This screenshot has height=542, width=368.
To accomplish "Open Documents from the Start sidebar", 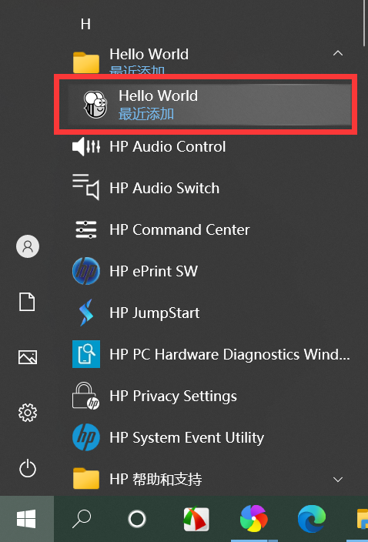I will click(27, 302).
